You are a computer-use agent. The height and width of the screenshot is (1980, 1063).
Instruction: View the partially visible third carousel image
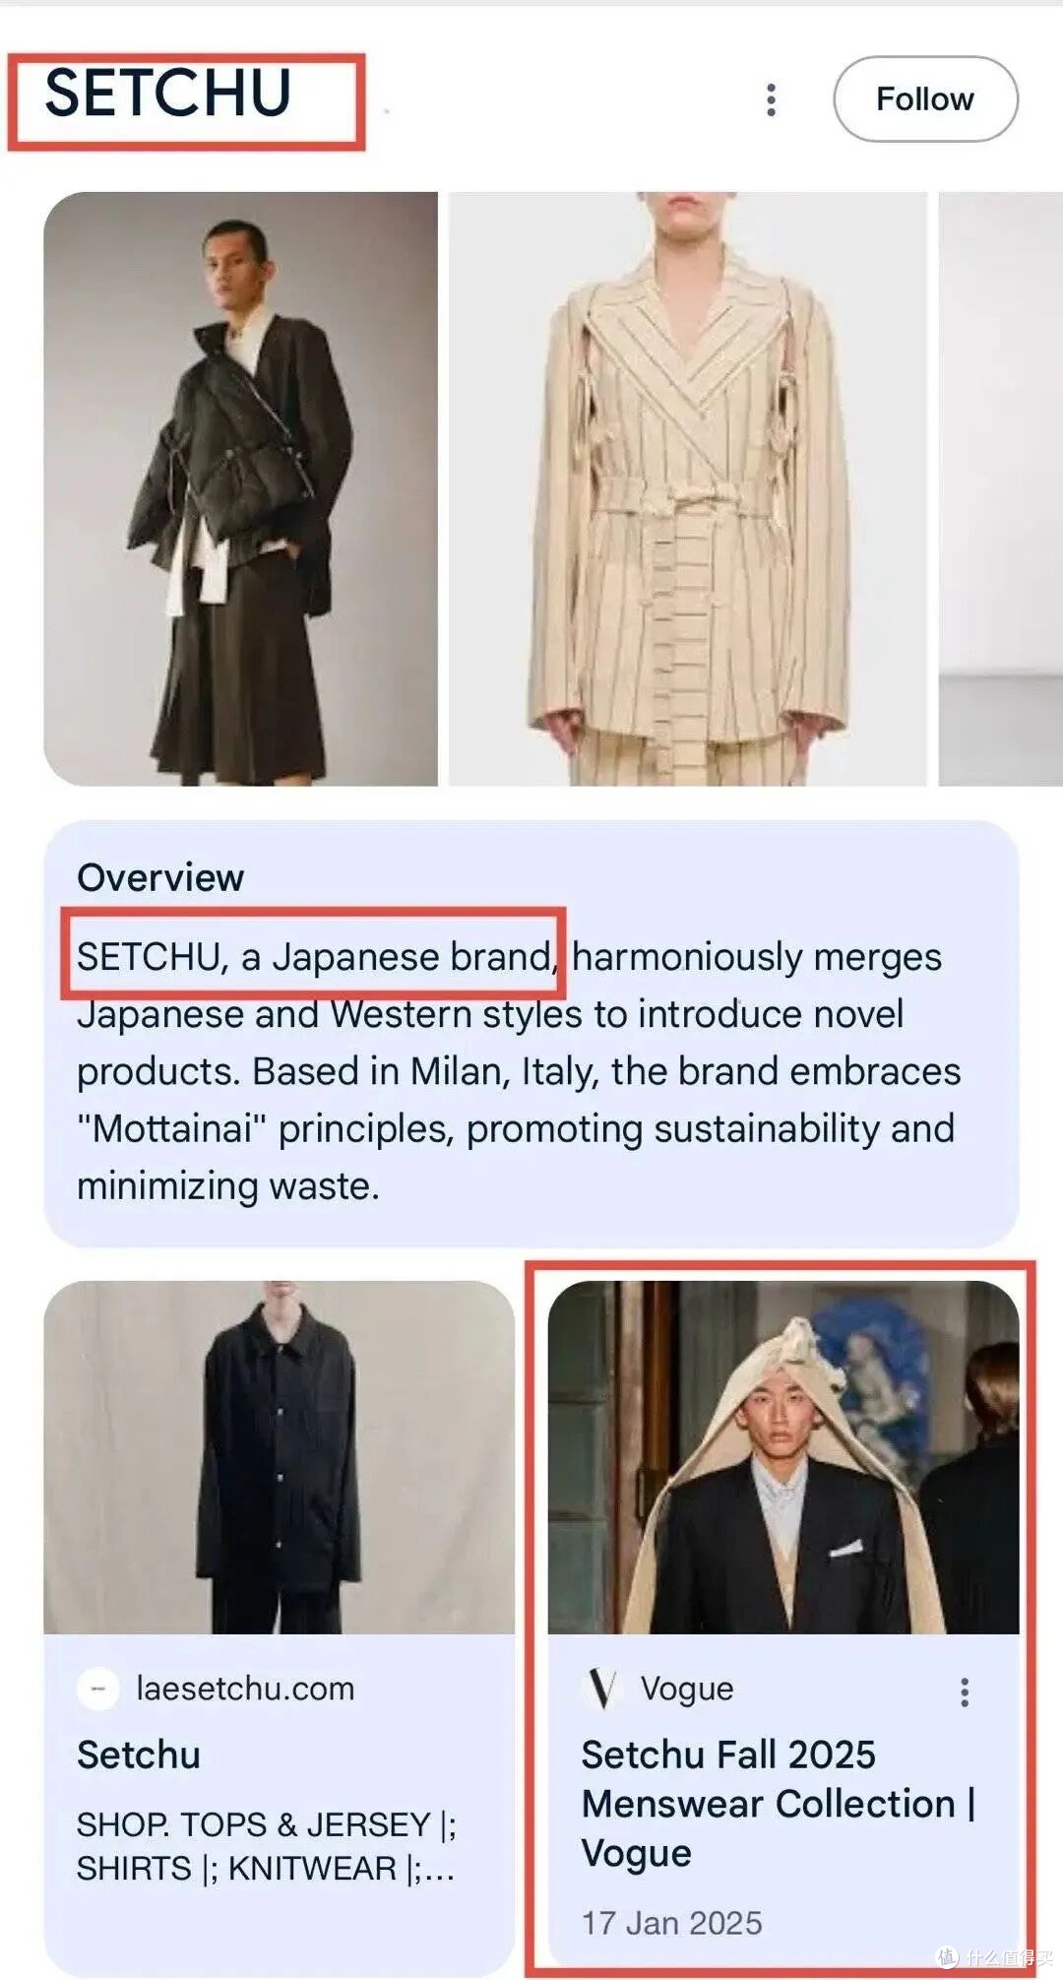pos(1001,488)
